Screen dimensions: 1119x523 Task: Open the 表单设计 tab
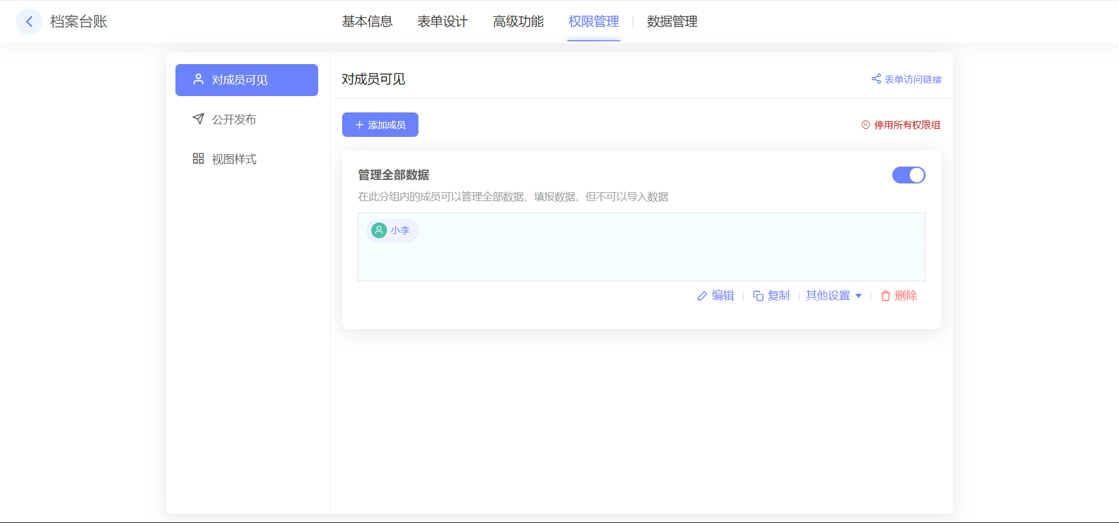coord(442,22)
